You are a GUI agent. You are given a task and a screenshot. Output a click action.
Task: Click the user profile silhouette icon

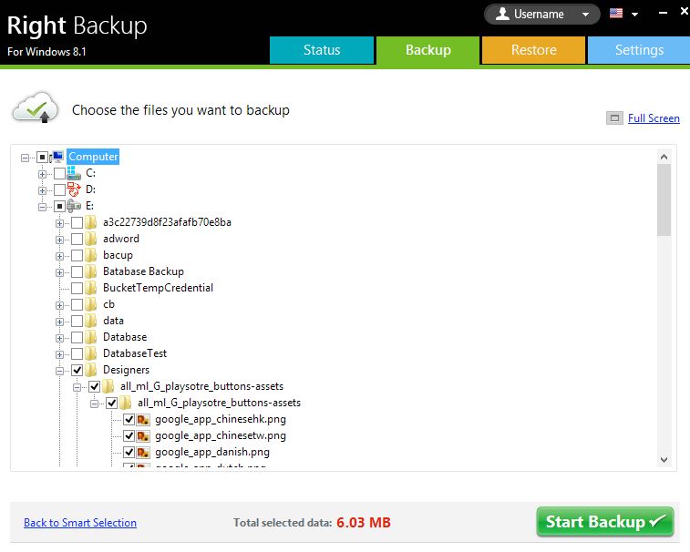[502, 14]
